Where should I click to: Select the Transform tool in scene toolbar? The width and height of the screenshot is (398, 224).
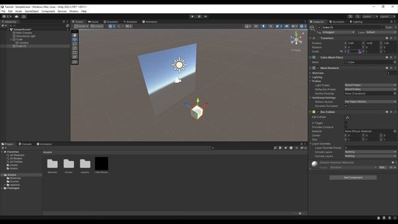[x=75, y=57]
